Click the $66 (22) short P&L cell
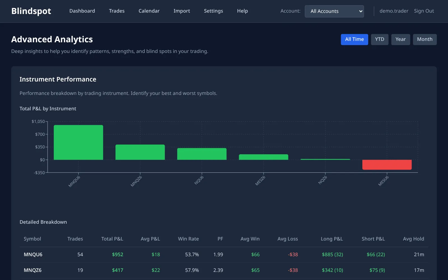Viewport: 448px width, 280px height. (376, 255)
